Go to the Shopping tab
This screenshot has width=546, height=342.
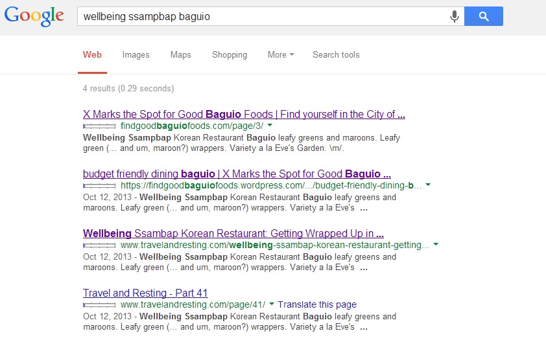pos(229,55)
